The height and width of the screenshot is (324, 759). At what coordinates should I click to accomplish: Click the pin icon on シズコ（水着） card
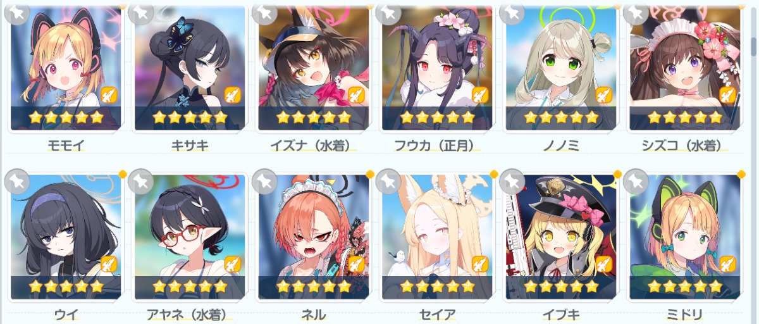[636, 12]
